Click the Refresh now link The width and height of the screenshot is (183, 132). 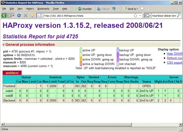click(x=174, y=58)
